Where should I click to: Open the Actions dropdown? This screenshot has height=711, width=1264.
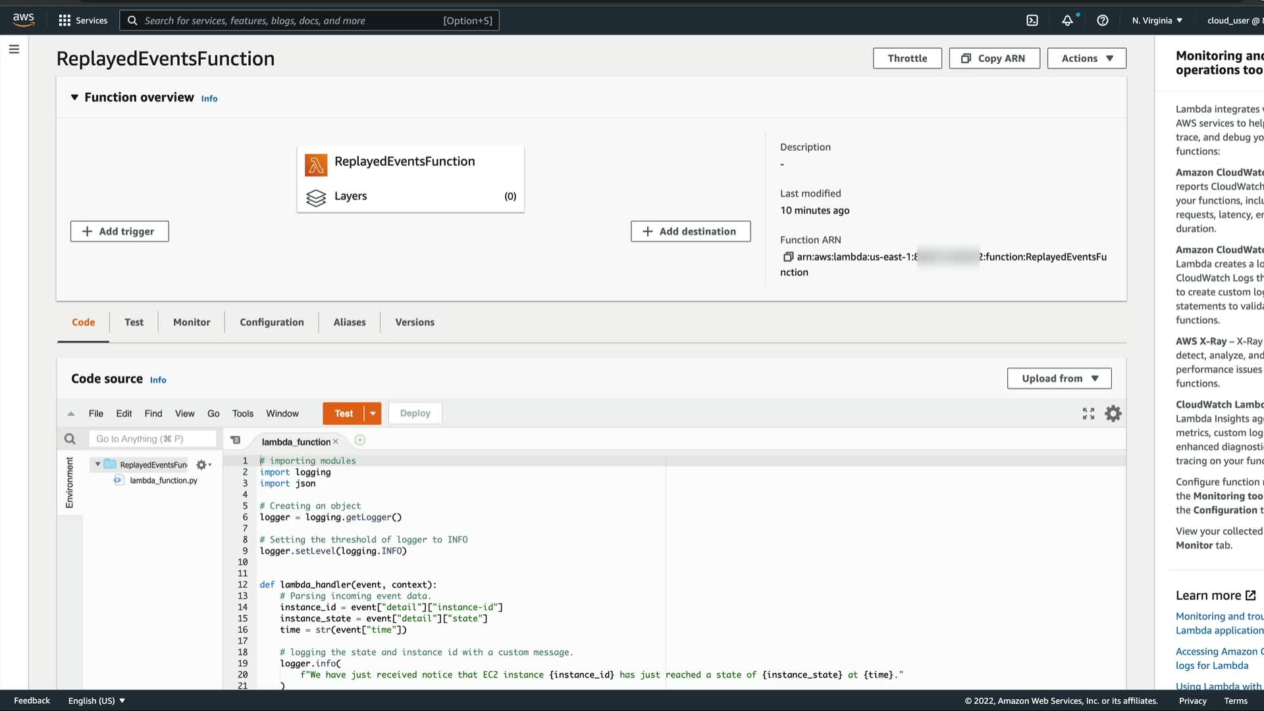pos(1086,58)
